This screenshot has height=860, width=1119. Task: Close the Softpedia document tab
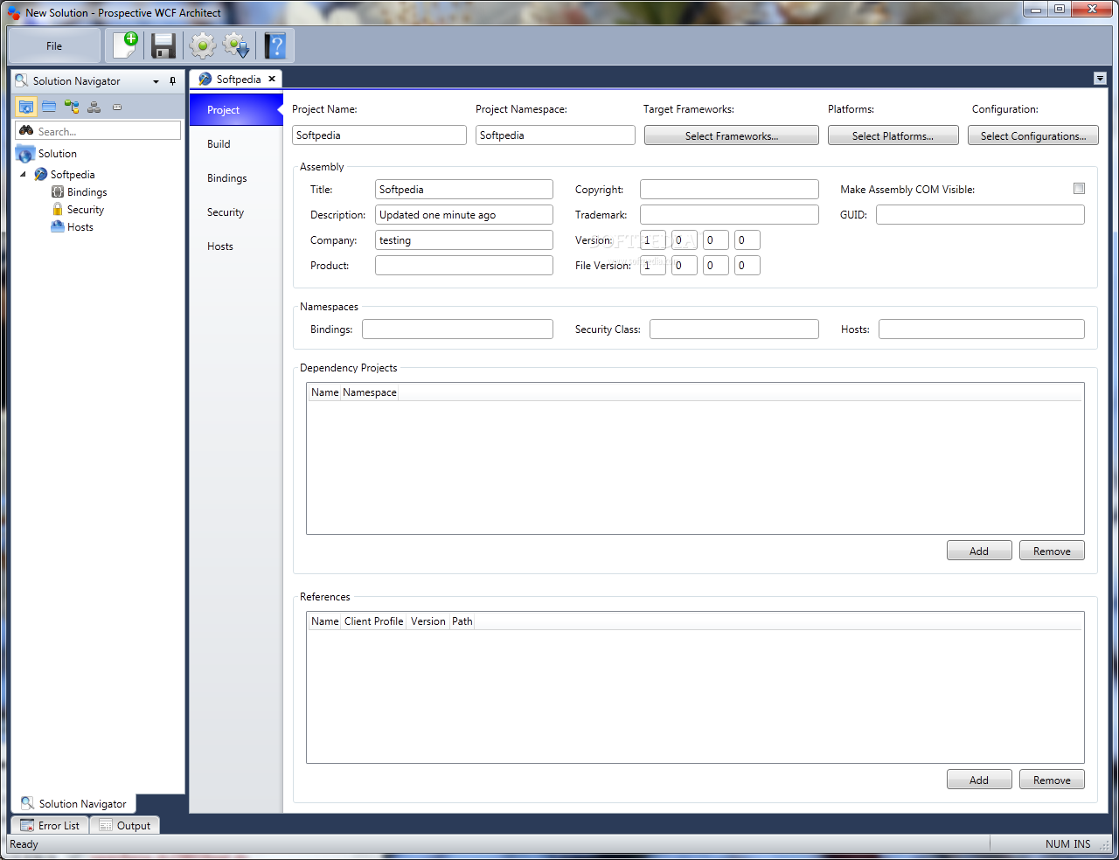coord(272,79)
